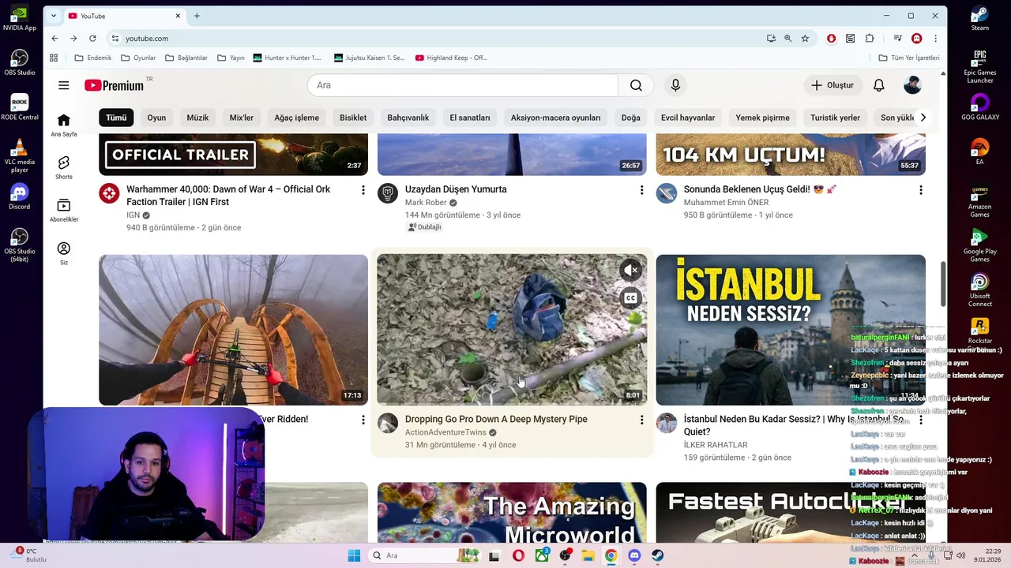This screenshot has height=568, width=1011.
Task: Open the Hunter x Hunter bookmark
Action: point(287,58)
